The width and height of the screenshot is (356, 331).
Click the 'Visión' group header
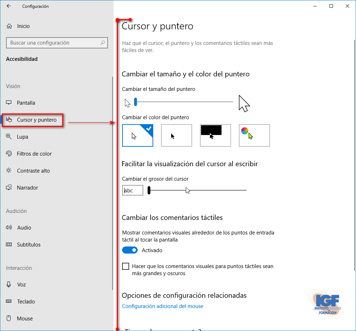pos(13,86)
